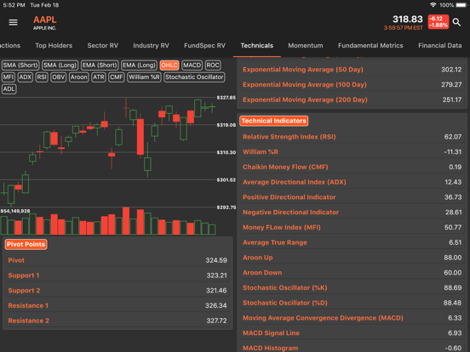This screenshot has width=470, height=352.
Task: Tap the Average True Range row
Action: coord(352,242)
